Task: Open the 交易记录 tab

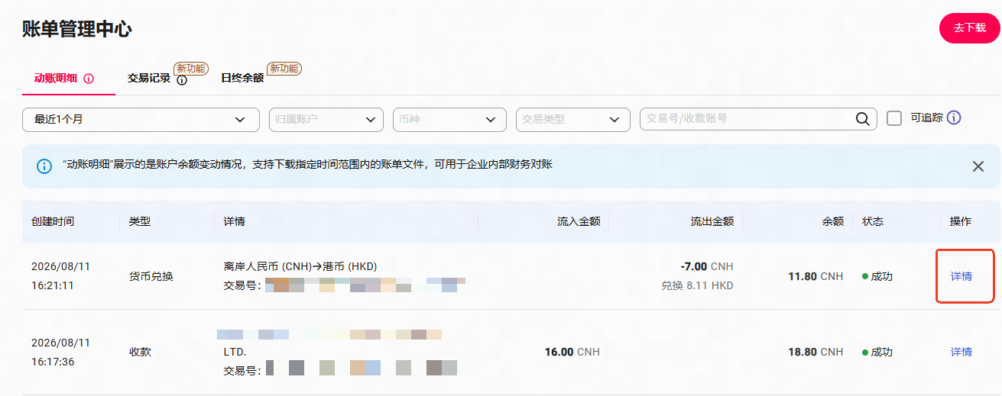Action: coord(148,78)
